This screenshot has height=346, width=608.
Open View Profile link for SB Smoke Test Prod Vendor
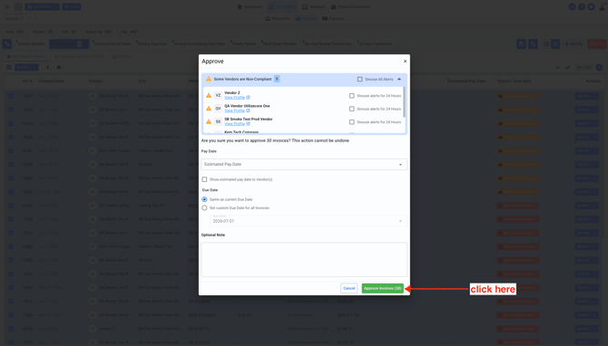tap(235, 124)
